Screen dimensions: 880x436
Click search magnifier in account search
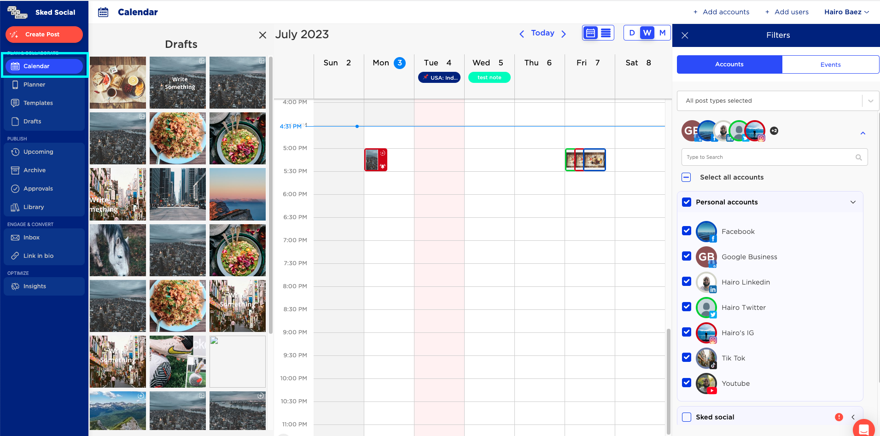pos(858,157)
